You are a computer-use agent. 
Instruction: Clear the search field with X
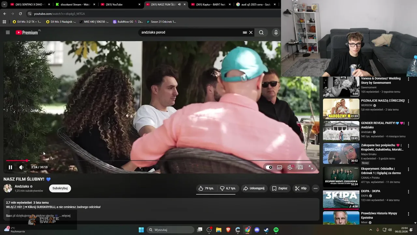point(251,32)
